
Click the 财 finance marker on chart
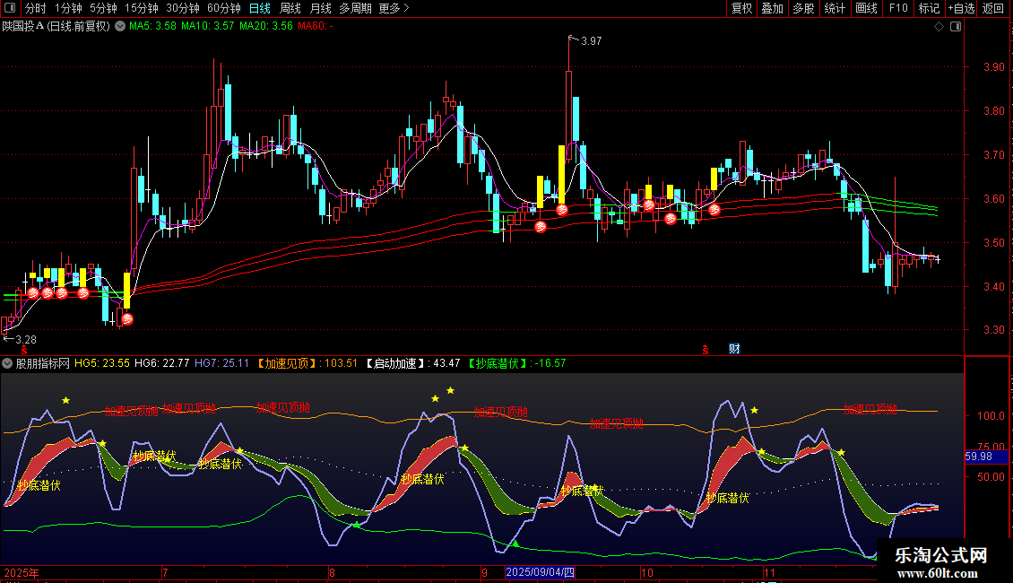[x=734, y=349]
